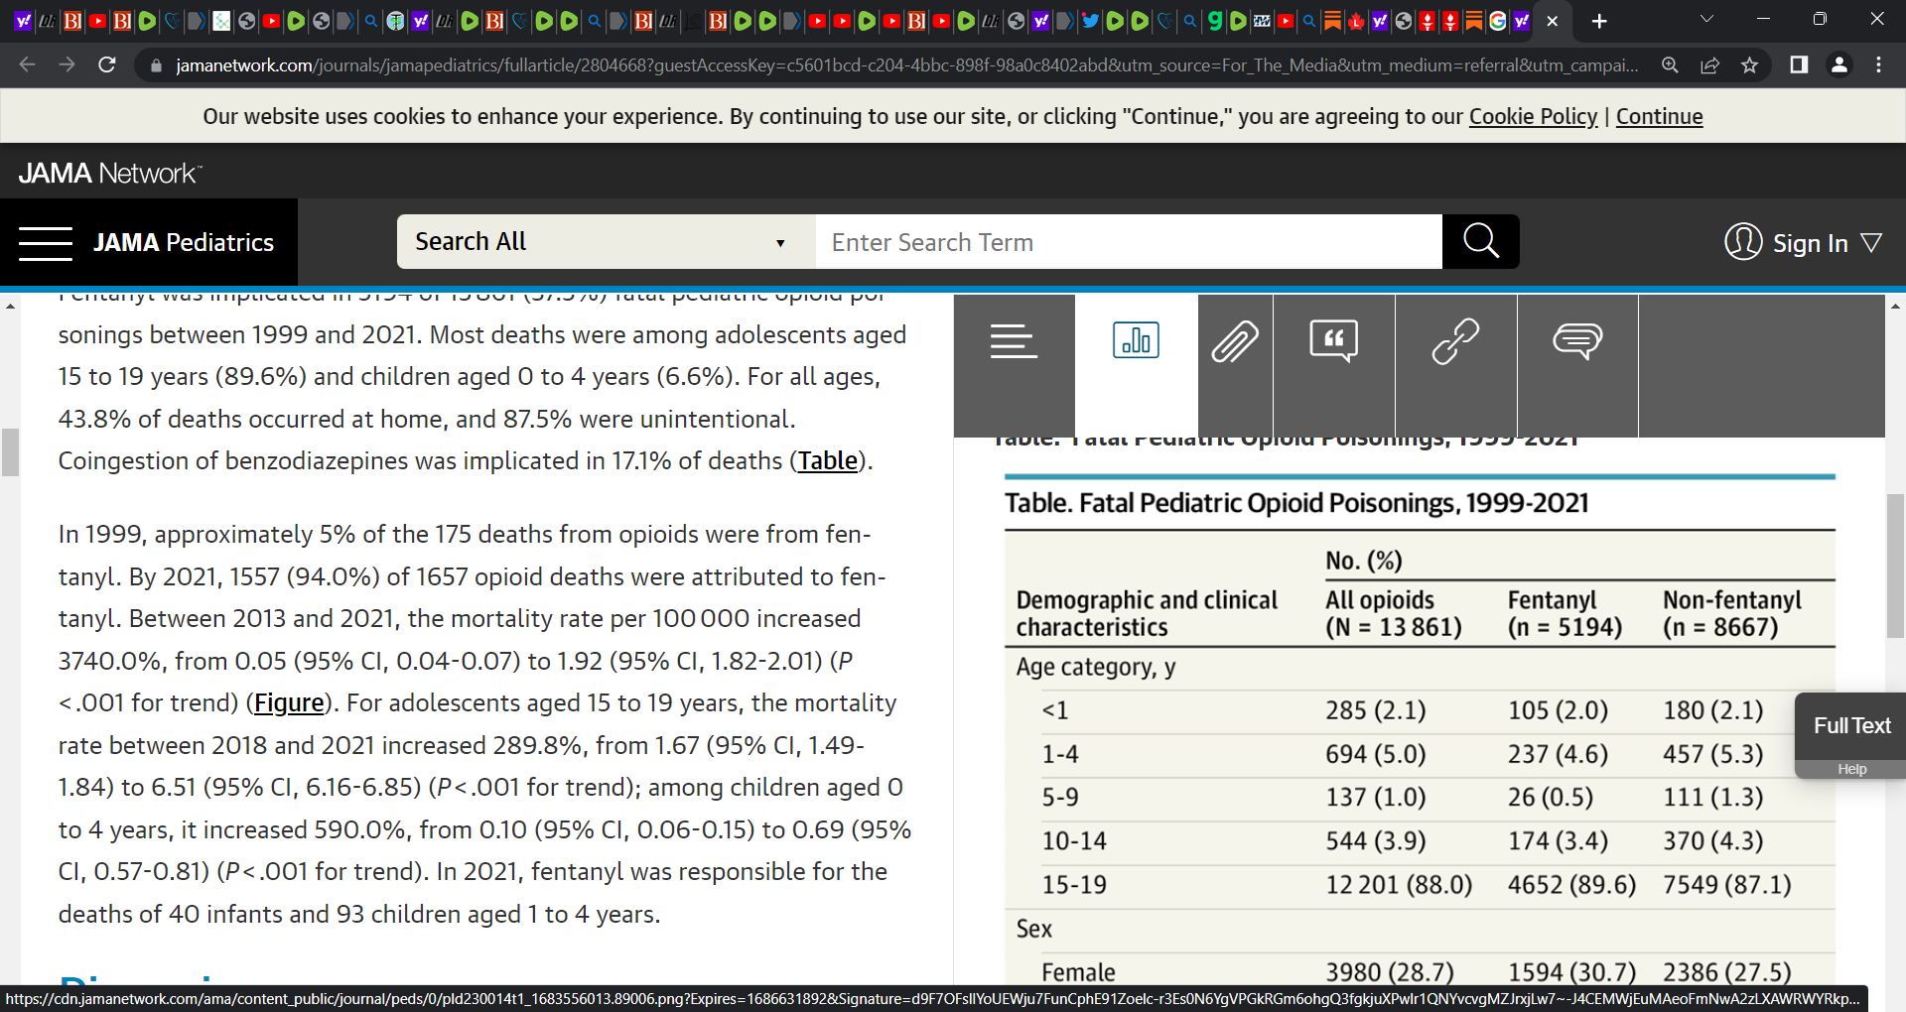This screenshot has width=1906, height=1012.
Task: Open the Chrome profile avatar
Action: click(1838, 65)
